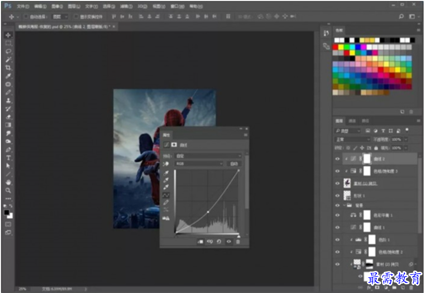Hide the 形状 1 layer
Image resolution: width=425 pixels, height=293 pixels.
(338, 195)
